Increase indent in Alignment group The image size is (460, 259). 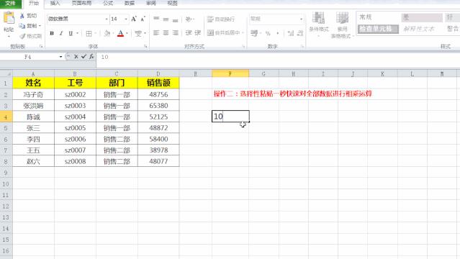tap(198, 32)
